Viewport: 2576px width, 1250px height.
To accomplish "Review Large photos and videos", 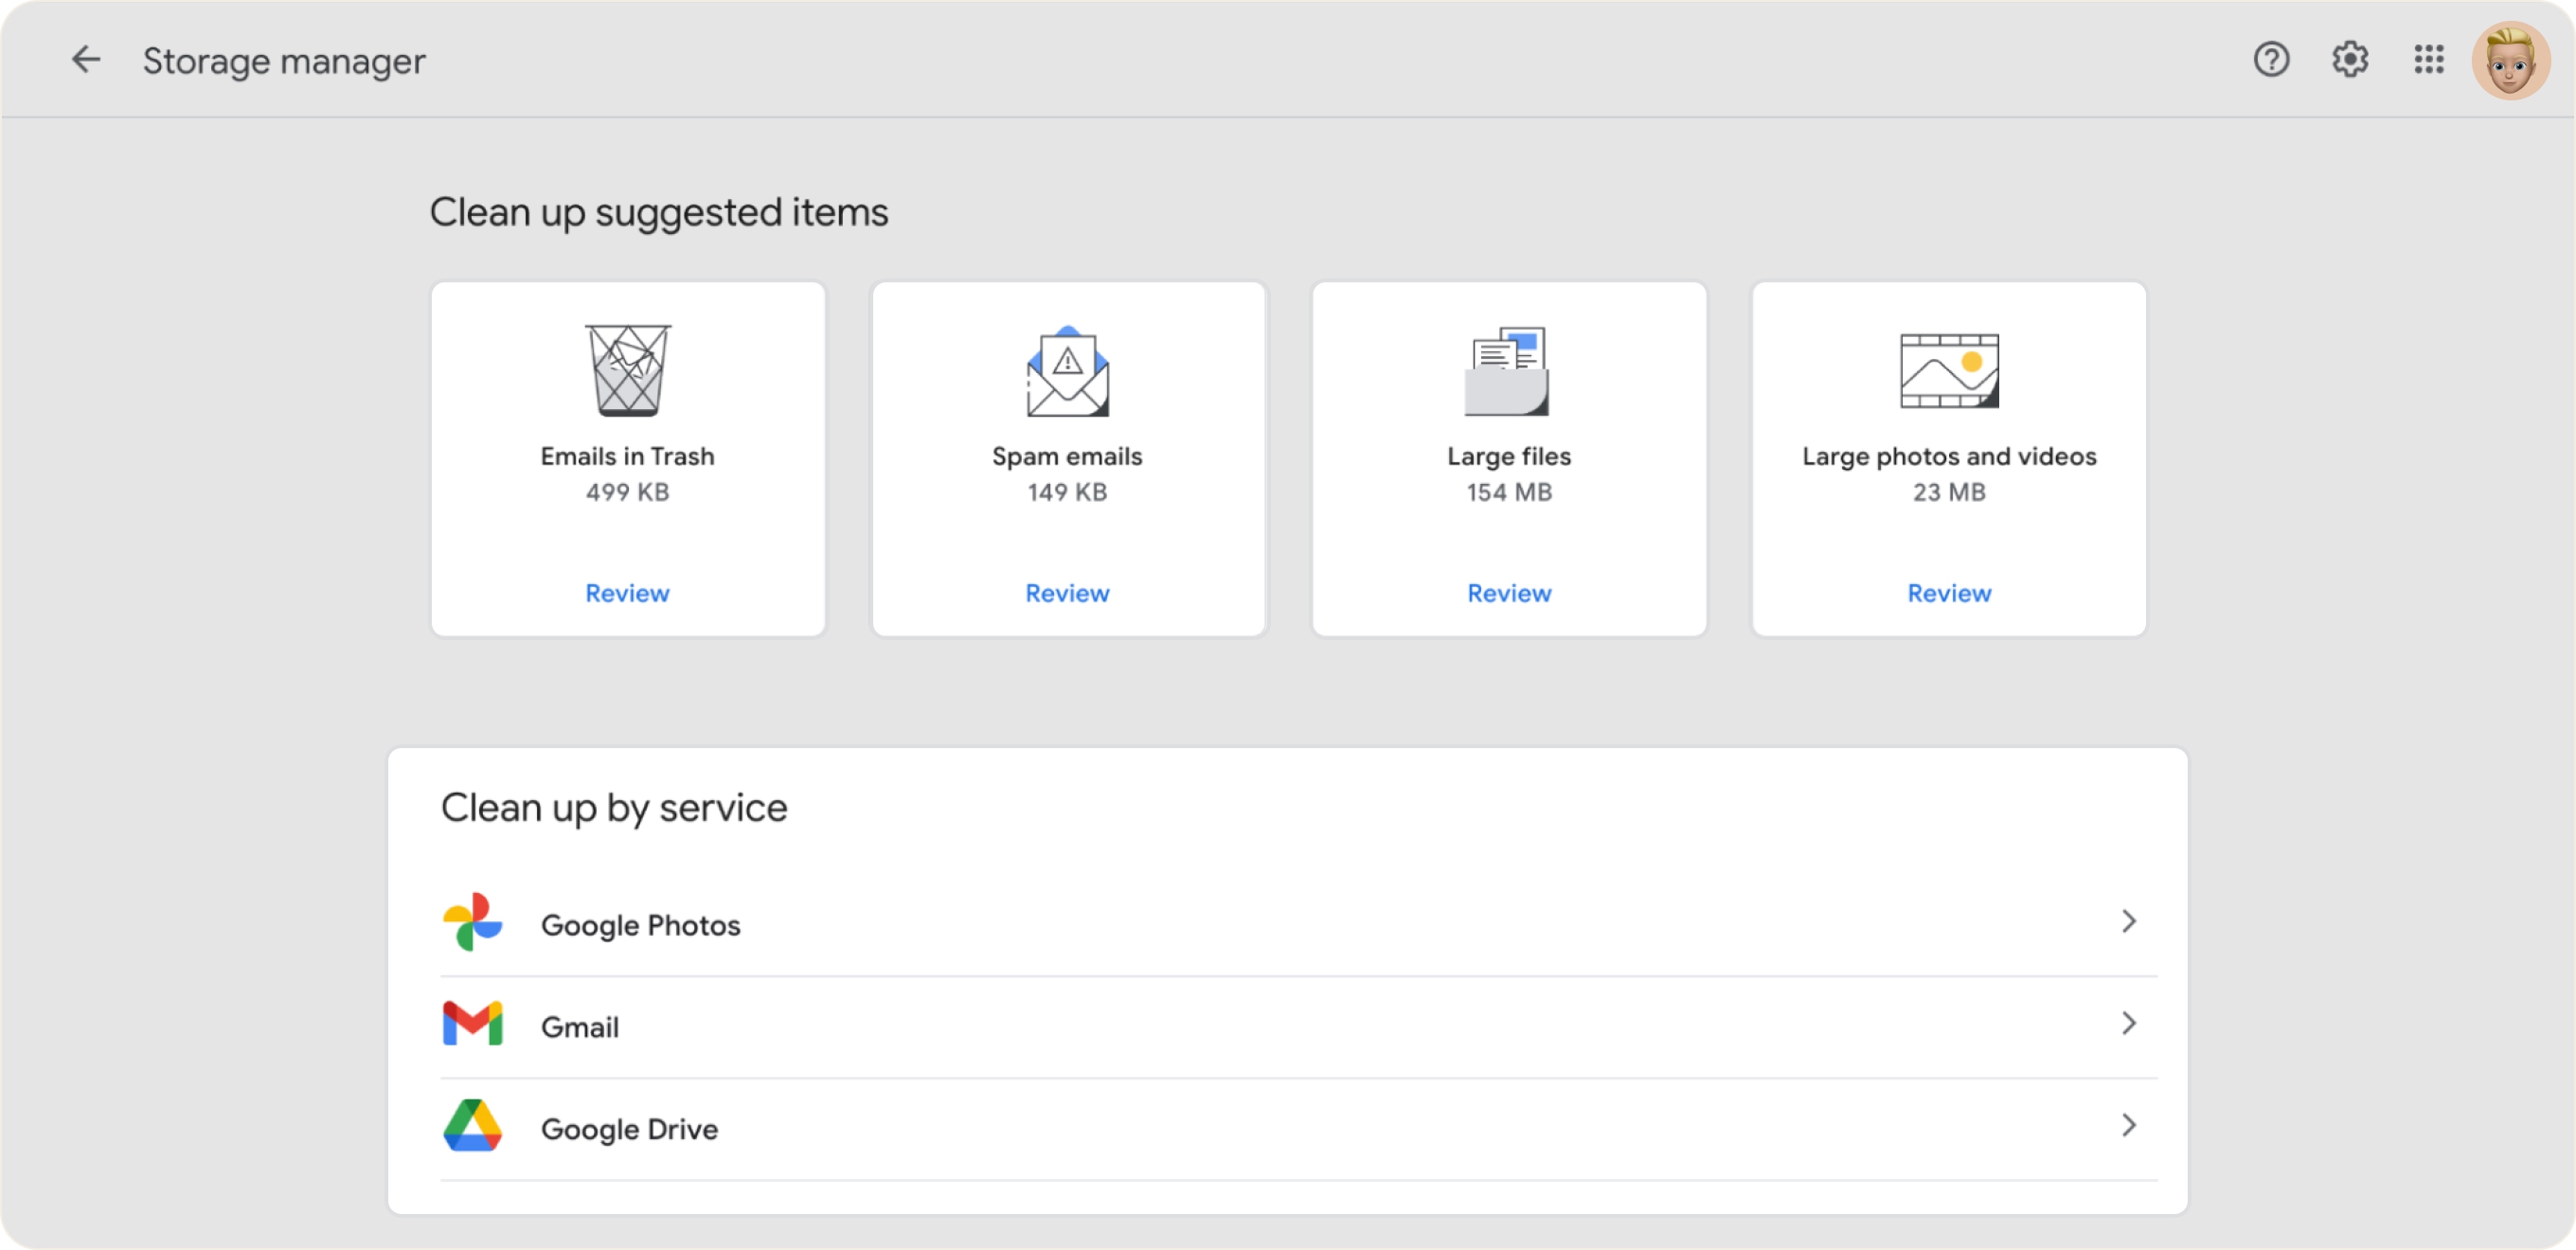I will pyautogui.click(x=1948, y=592).
